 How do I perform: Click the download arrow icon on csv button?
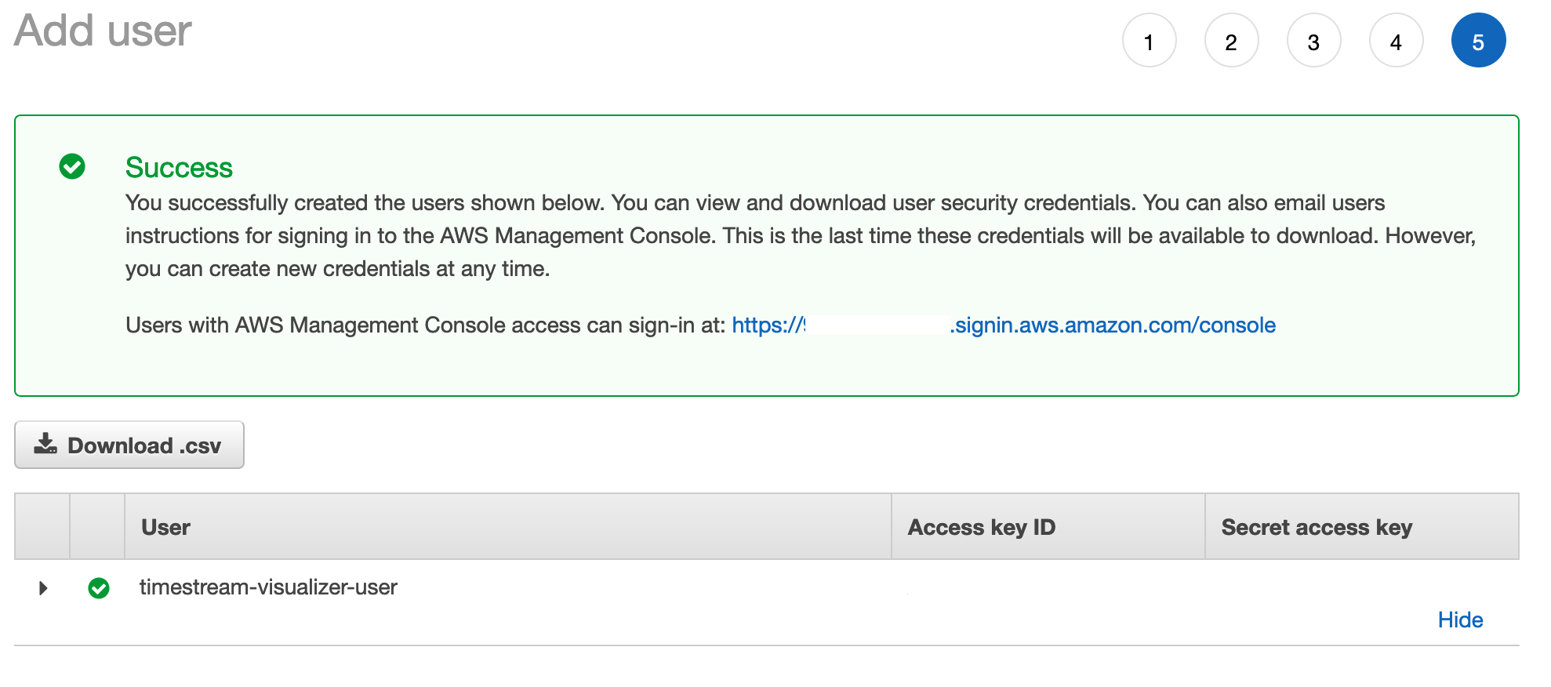click(45, 444)
